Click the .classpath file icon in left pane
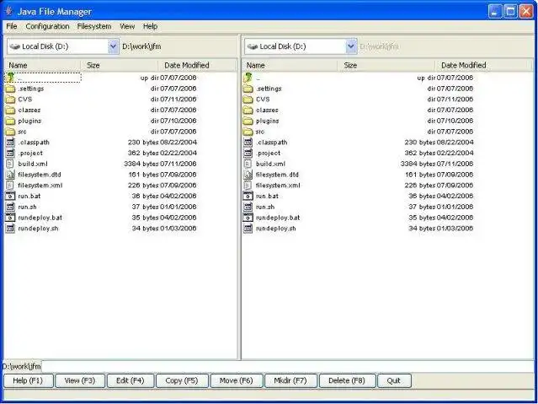Image resolution: width=538 pixels, height=404 pixels. [x=10, y=143]
